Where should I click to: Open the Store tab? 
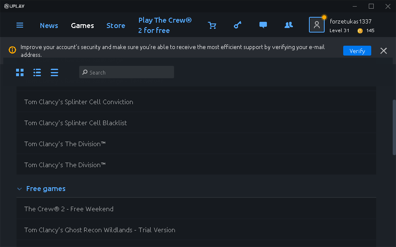pos(115,26)
